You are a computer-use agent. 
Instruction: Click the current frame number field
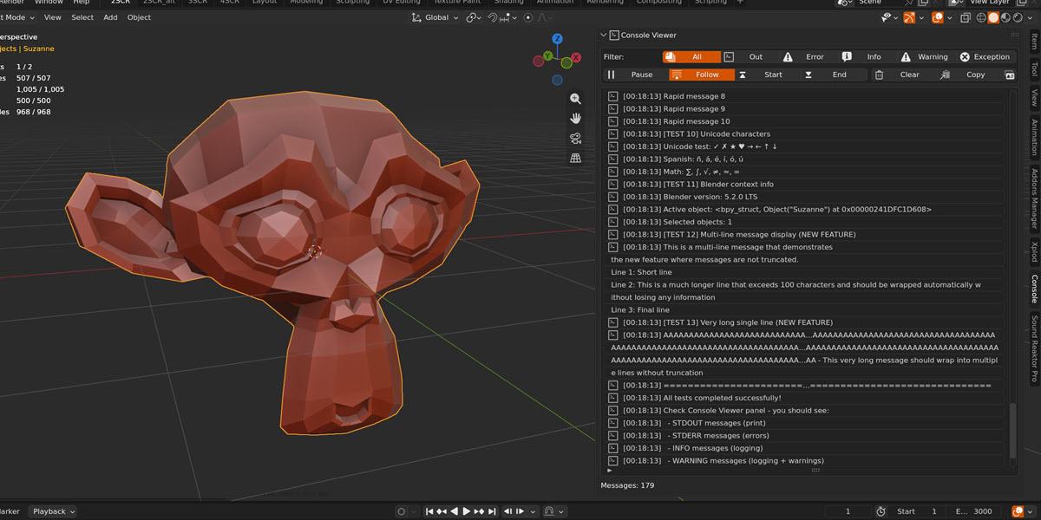click(x=847, y=511)
